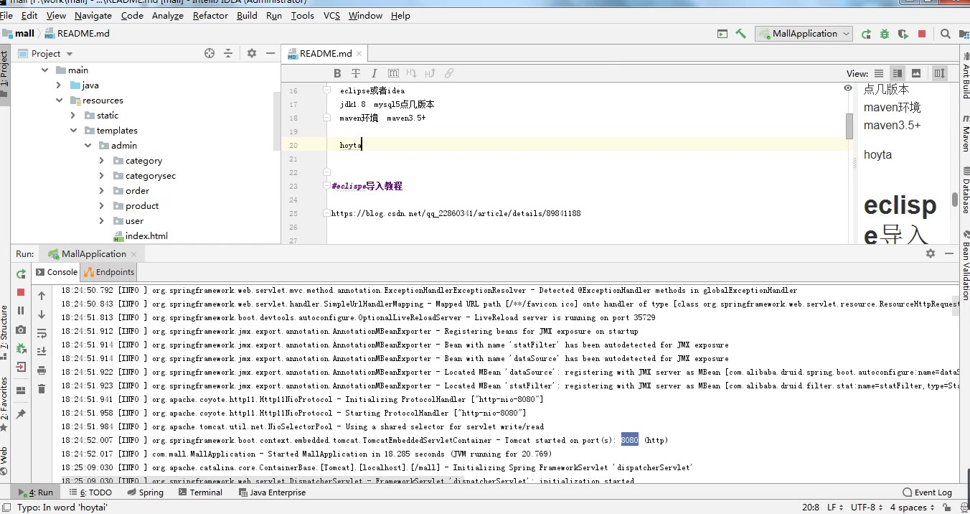The width and height of the screenshot is (970, 514).
Task: Stop the app via top toolbar red square
Action: [x=922, y=34]
